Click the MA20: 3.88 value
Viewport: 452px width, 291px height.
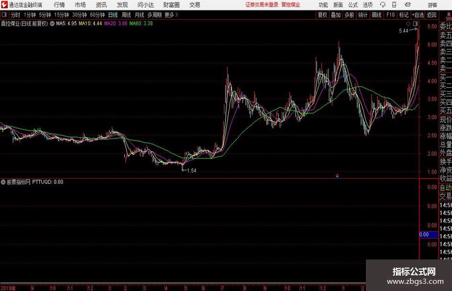point(116,23)
